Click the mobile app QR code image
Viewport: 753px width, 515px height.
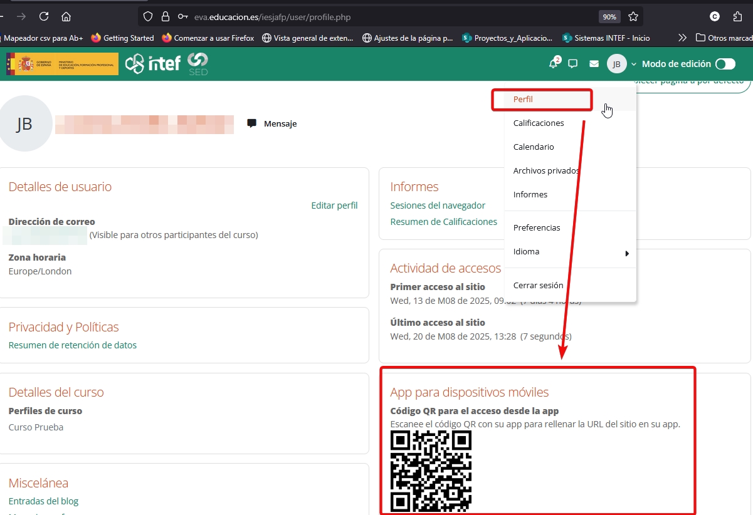coord(431,472)
